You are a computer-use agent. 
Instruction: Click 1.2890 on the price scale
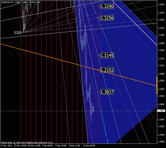(x=161, y=142)
